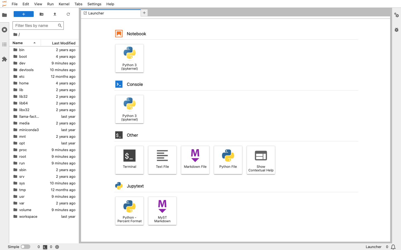Open the Settings menu
The image size is (401, 250).
(94, 4)
